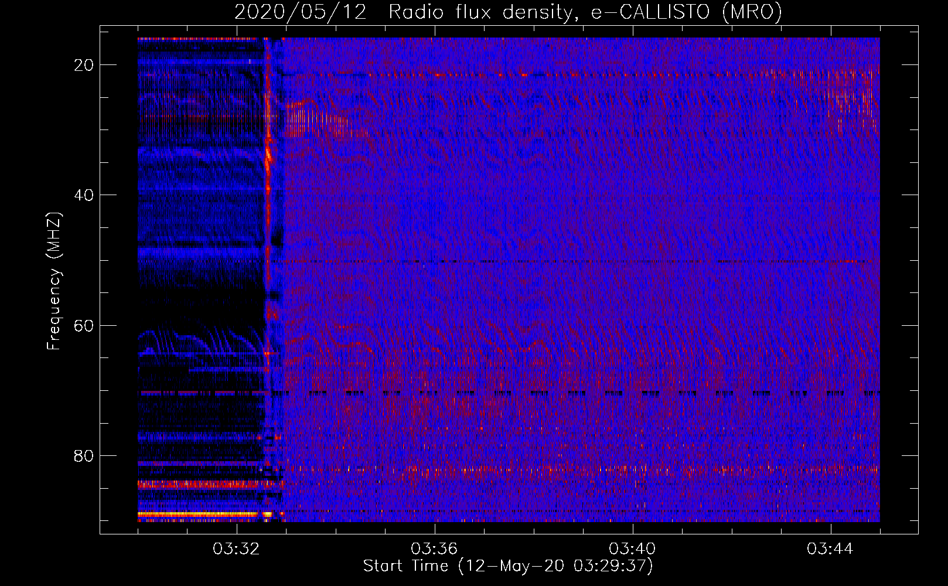Click the '03:44' time tick label

click(830, 549)
